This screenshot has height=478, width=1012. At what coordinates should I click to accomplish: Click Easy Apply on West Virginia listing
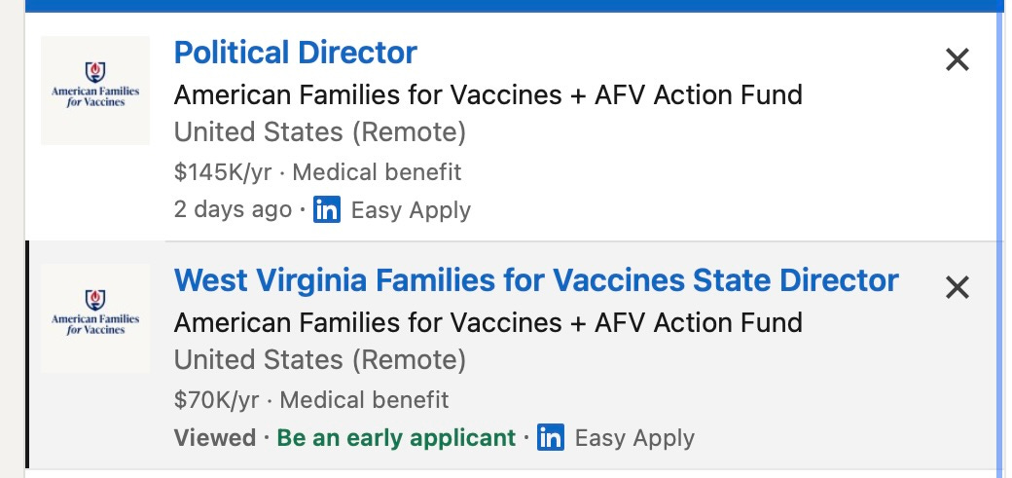[x=634, y=437]
